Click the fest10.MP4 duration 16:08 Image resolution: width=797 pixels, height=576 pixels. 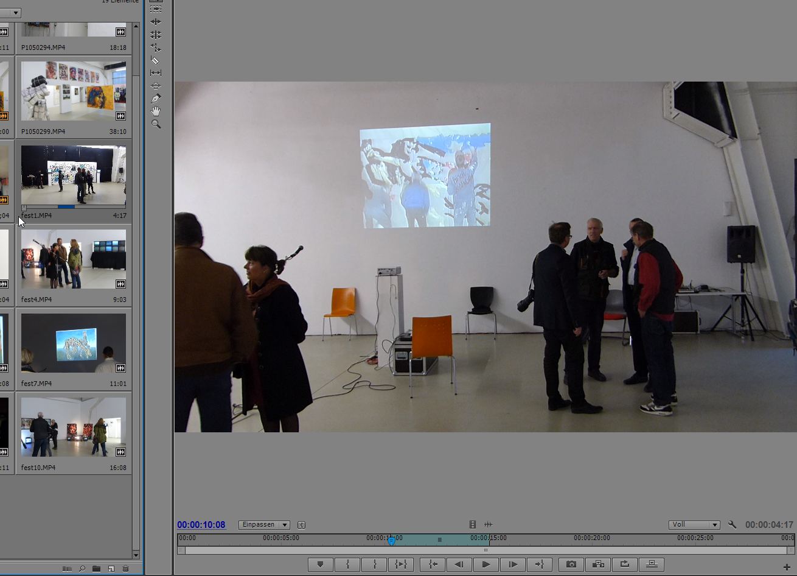(x=118, y=468)
